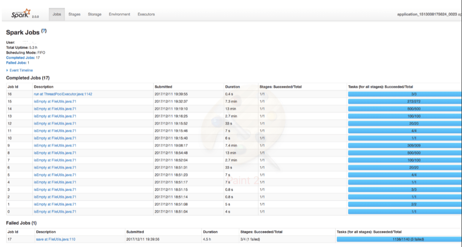462x247 pixels.
Task: Go to the Executors tab
Action: 146,14
